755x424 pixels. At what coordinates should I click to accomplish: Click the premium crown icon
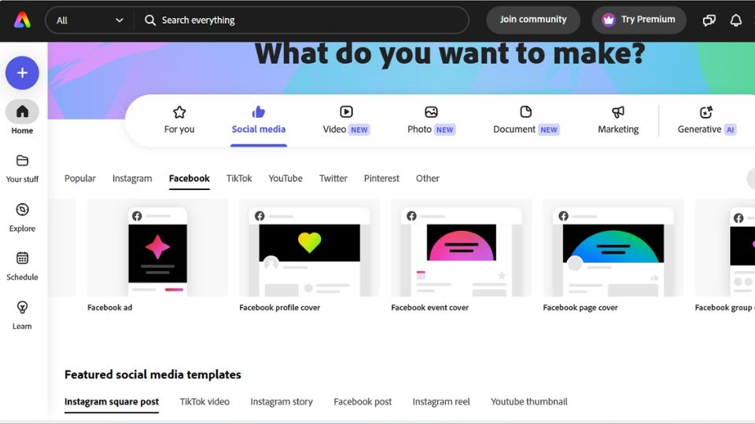[609, 20]
